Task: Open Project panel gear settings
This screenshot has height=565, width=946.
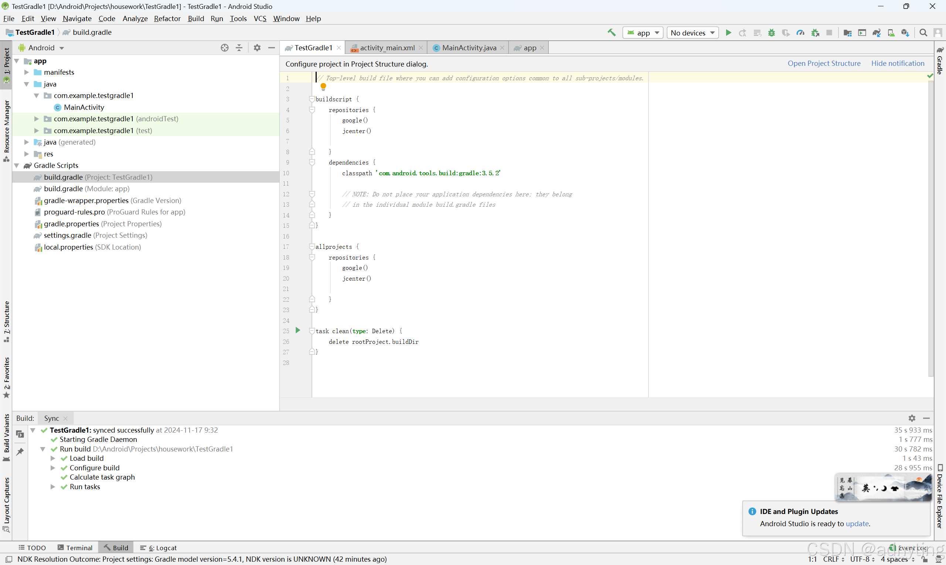Action: point(257,48)
